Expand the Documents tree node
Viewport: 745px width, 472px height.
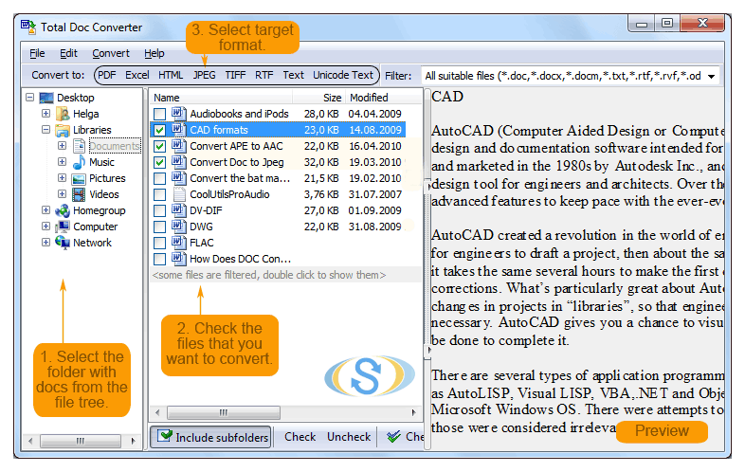[63, 145]
